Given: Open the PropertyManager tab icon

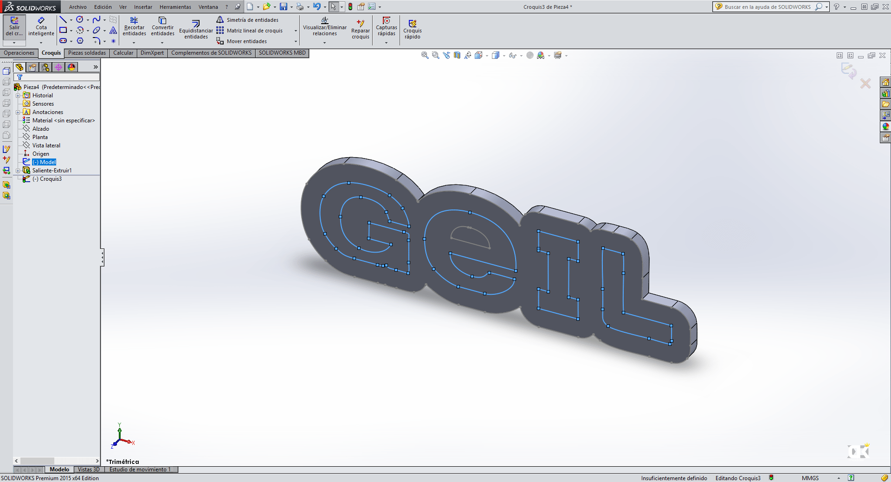Looking at the screenshot, I should click(32, 67).
